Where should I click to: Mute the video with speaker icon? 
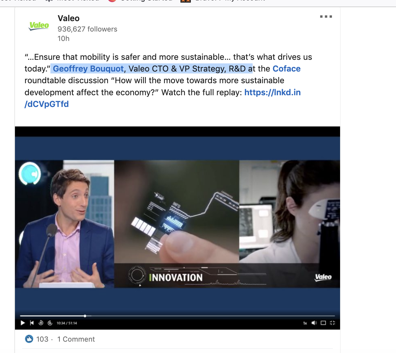(x=314, y=323)
